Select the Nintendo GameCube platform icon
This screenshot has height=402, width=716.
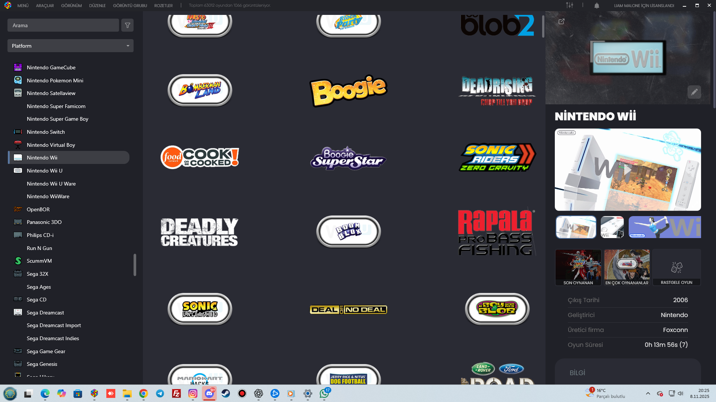tap(18, 67)
